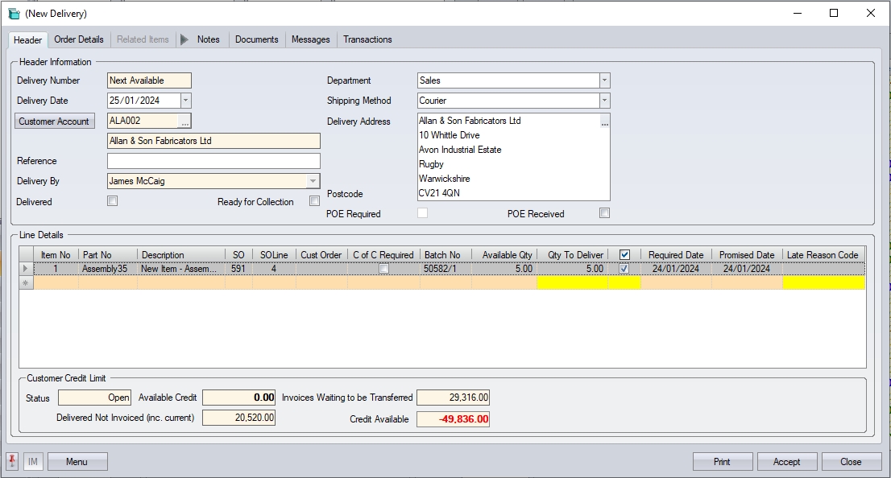891x478 pixels.
Task: Click the IM icon button
Action: point(33,462)
